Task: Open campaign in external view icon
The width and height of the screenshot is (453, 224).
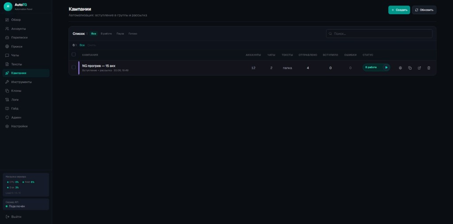Action: [x=419, y=68]
